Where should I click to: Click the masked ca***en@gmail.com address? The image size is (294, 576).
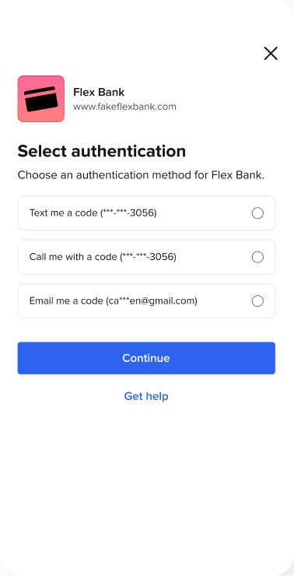(152, 301)
